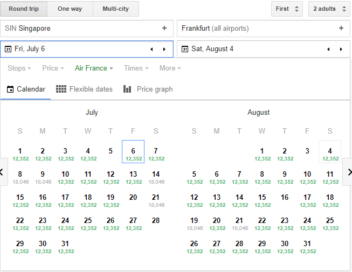
Task: Show next months with right chevron
Action: coord(348,172)
